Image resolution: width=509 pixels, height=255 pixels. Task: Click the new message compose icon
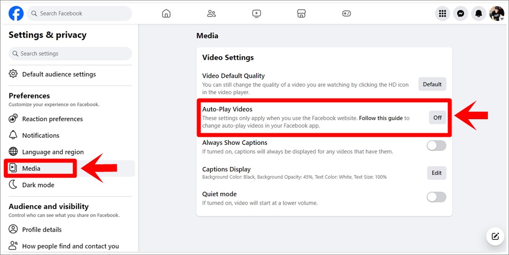[495, 236]
